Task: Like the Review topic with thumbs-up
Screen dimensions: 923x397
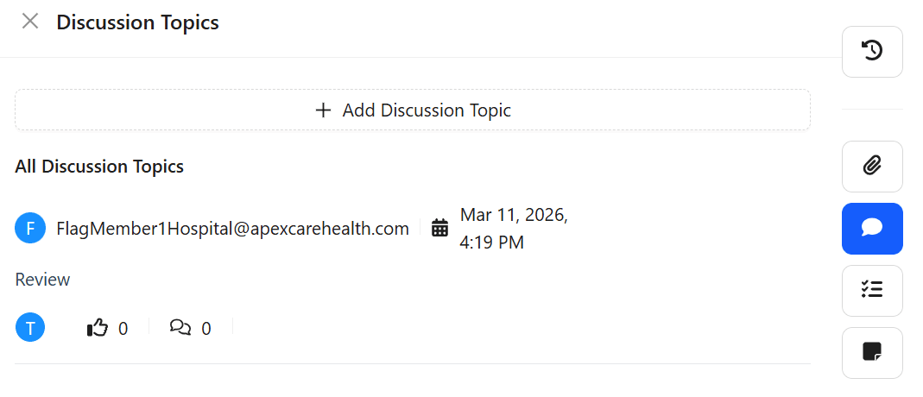Action: pos(98,328)
